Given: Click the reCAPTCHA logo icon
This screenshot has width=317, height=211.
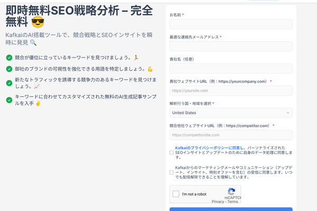Looking at the screenshot, I should click(x=231, y=191).
